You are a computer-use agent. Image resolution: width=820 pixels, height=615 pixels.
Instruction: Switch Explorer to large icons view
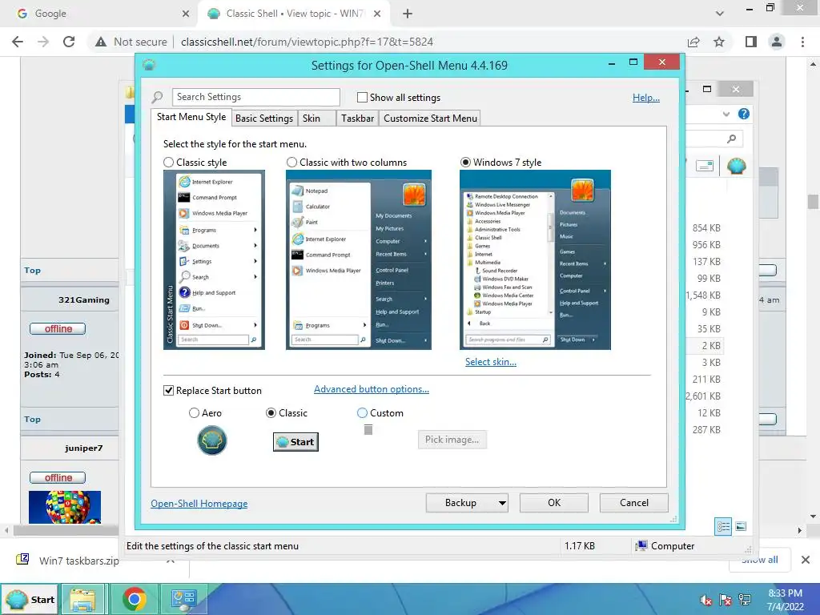(741, 526)
